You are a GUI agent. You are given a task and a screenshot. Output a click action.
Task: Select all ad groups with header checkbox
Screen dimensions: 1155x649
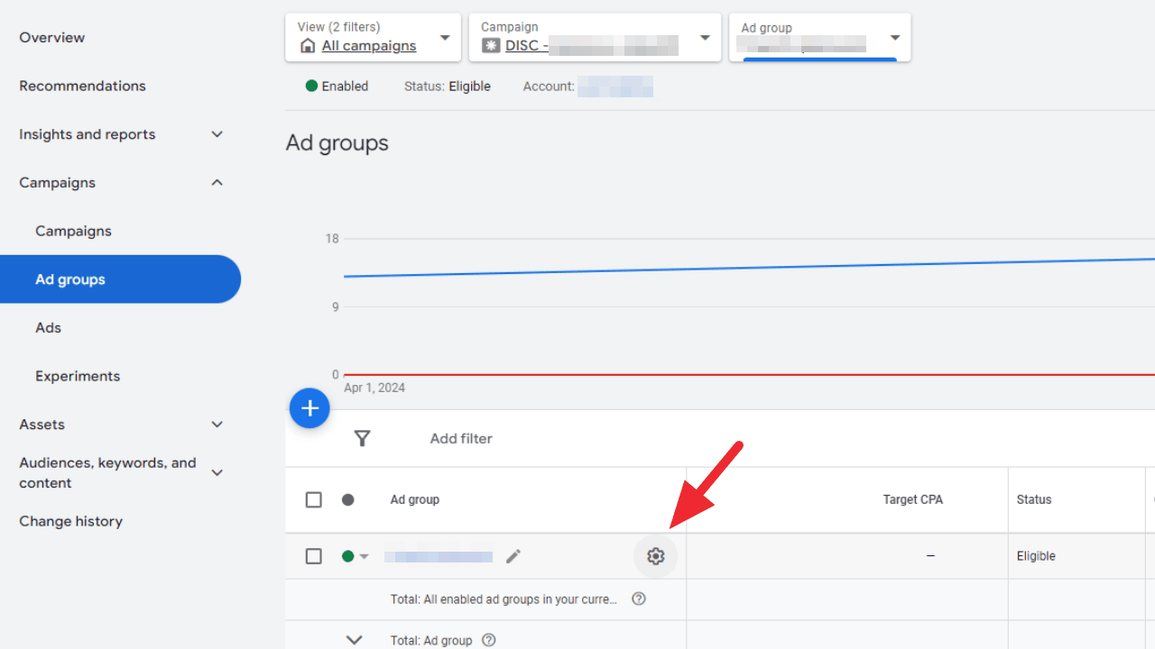click(313, 499)
